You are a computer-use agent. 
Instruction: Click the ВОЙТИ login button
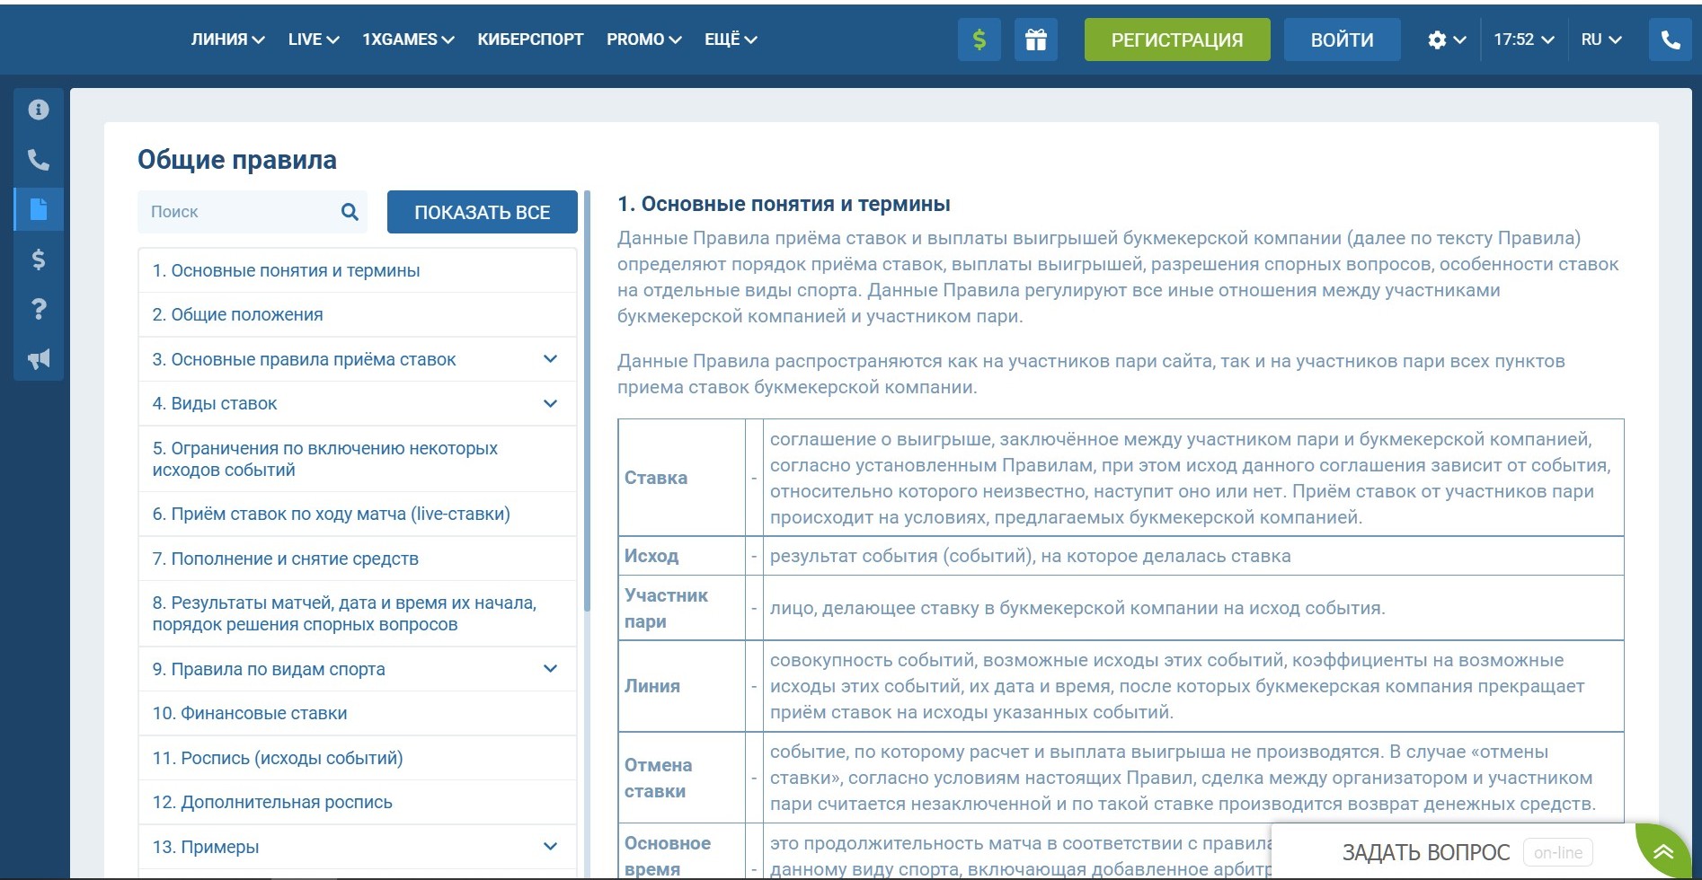coord(1342,40)
